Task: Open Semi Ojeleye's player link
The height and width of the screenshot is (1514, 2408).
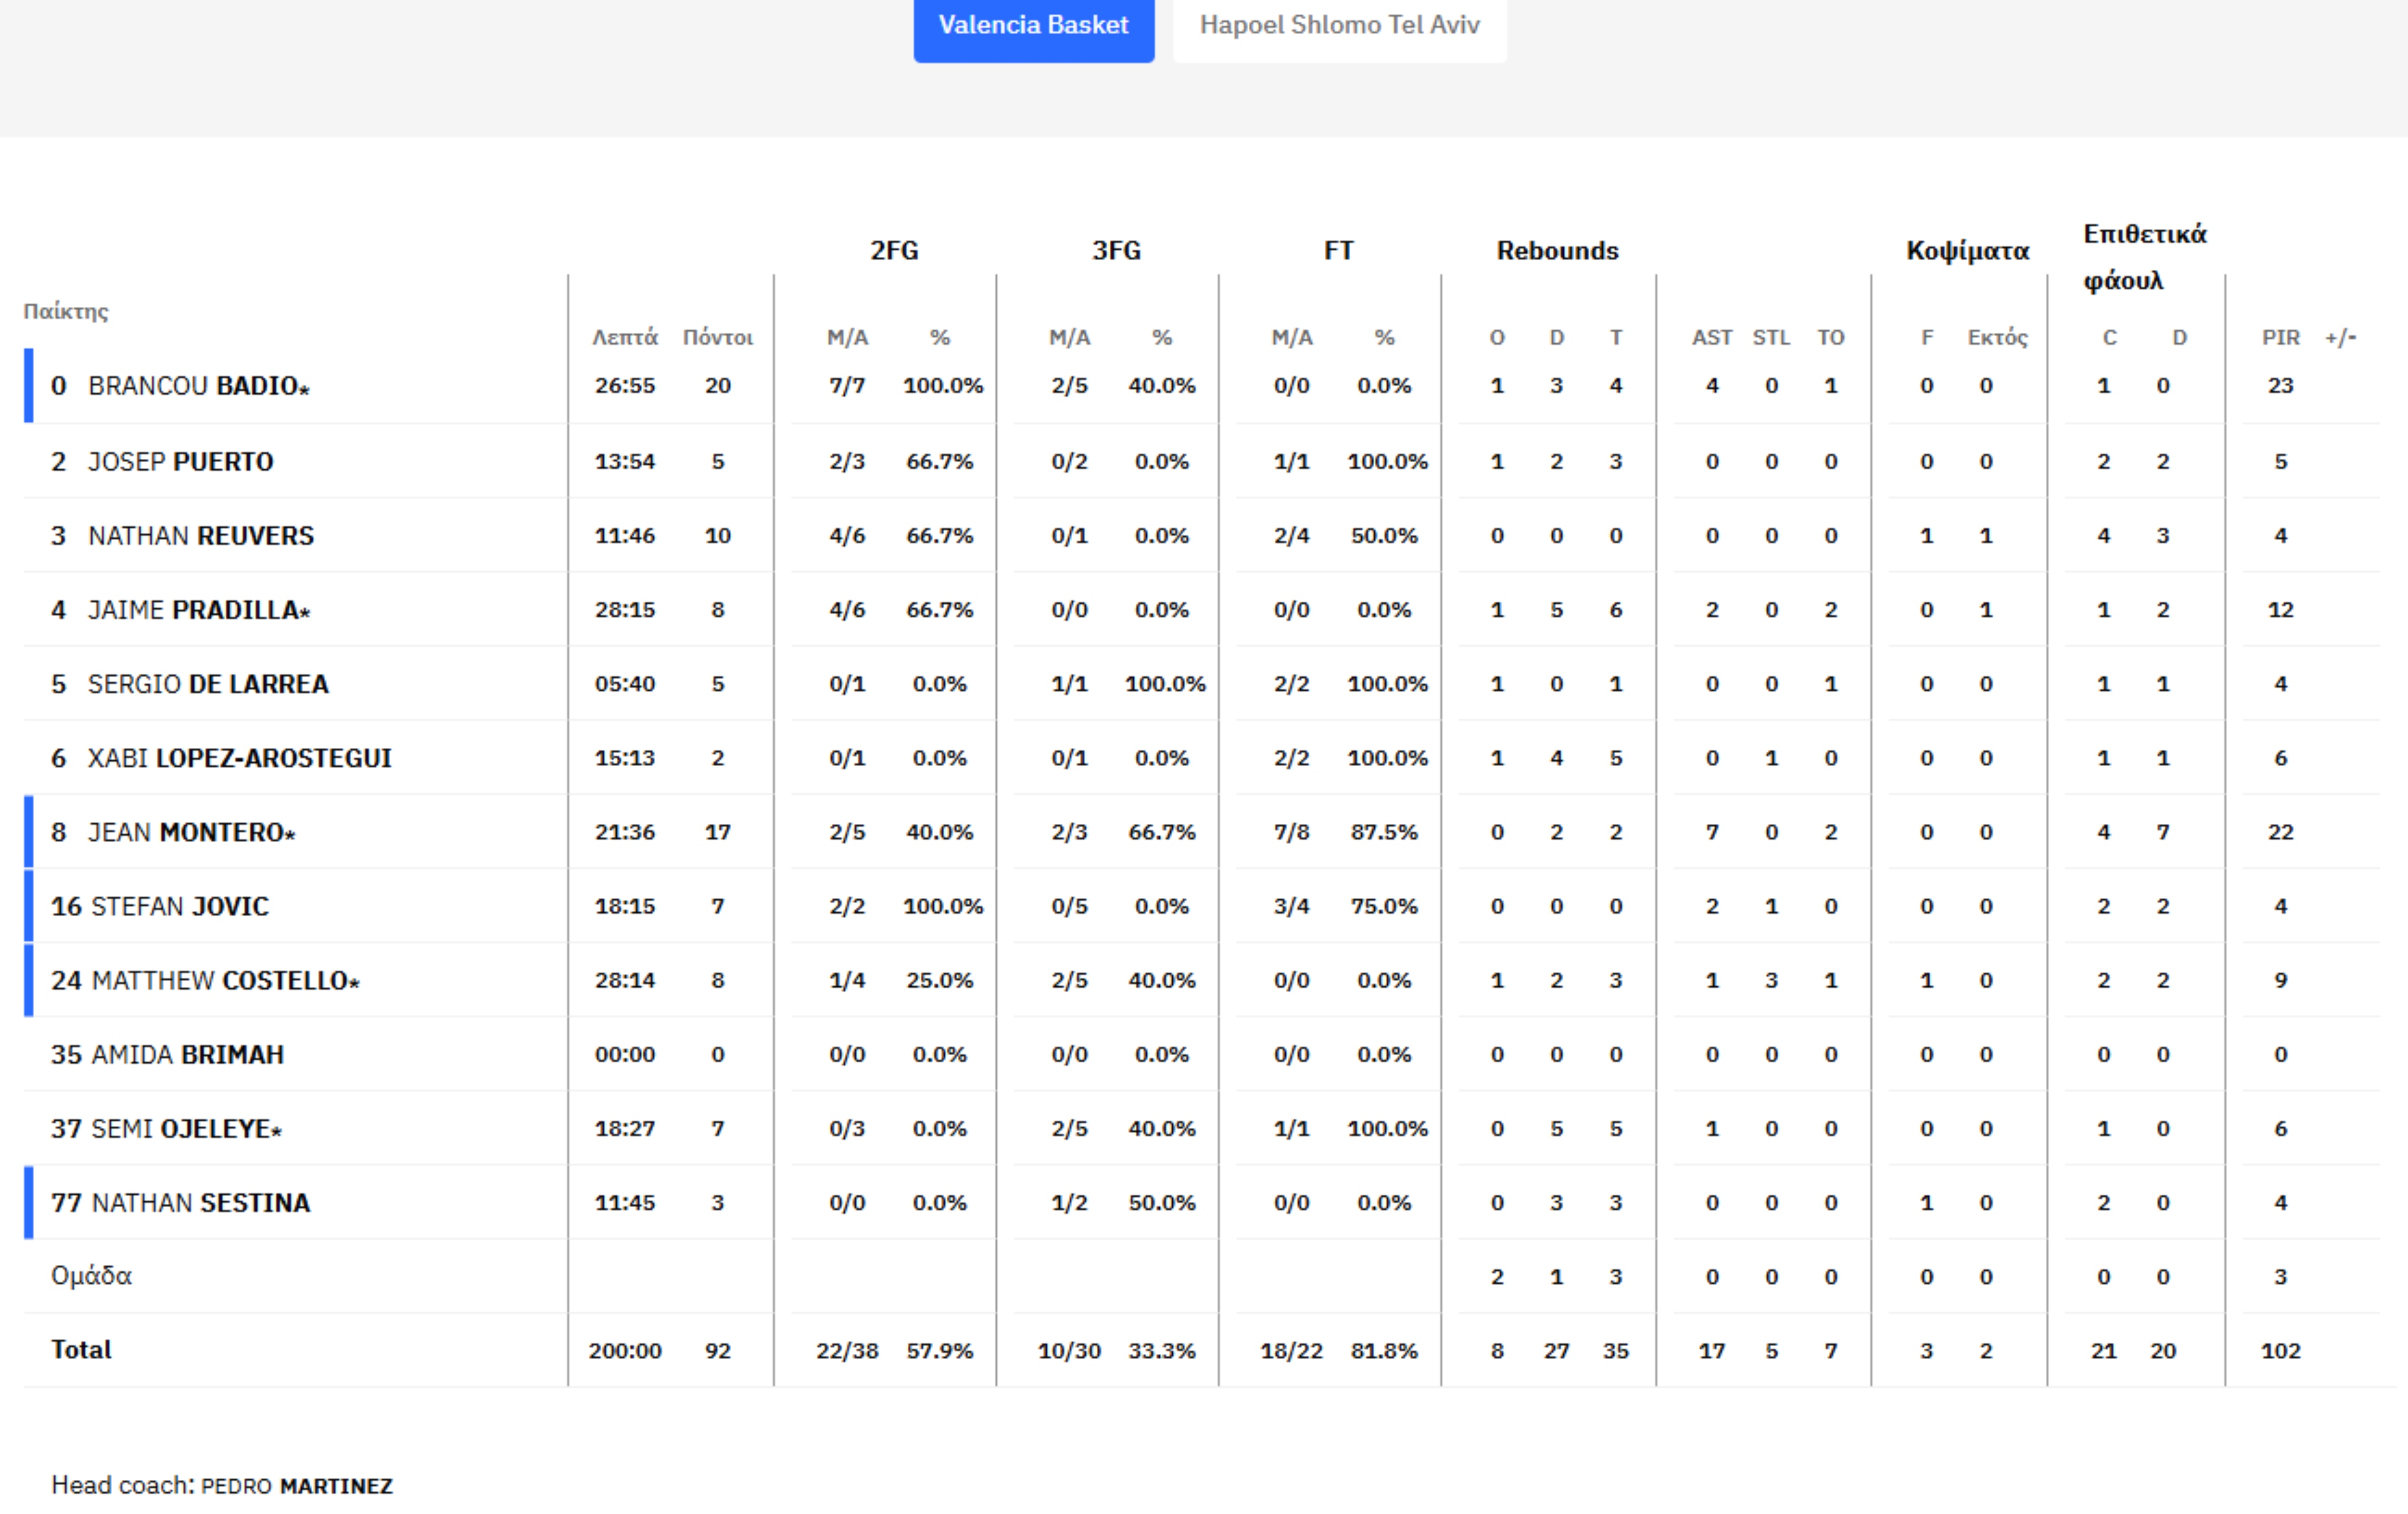Action: [187, 1128]
